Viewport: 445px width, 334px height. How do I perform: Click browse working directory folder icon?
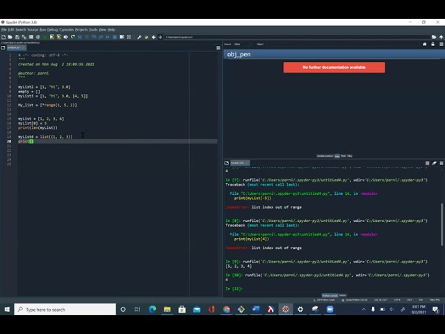point(434,37)
